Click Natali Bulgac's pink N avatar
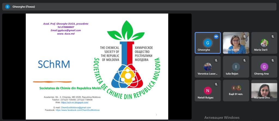The image size is (279, 121). point(208,91)
